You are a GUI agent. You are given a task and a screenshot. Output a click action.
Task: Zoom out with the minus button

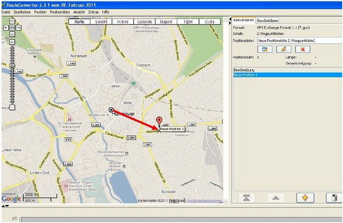(12, 107)
